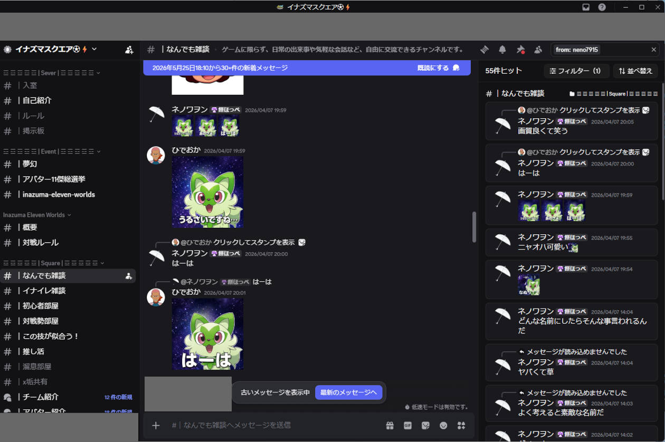Open the アバター11傑総選挙 channel
The image size is (665, 442).
pyautogui.click(x=68, y=179)
